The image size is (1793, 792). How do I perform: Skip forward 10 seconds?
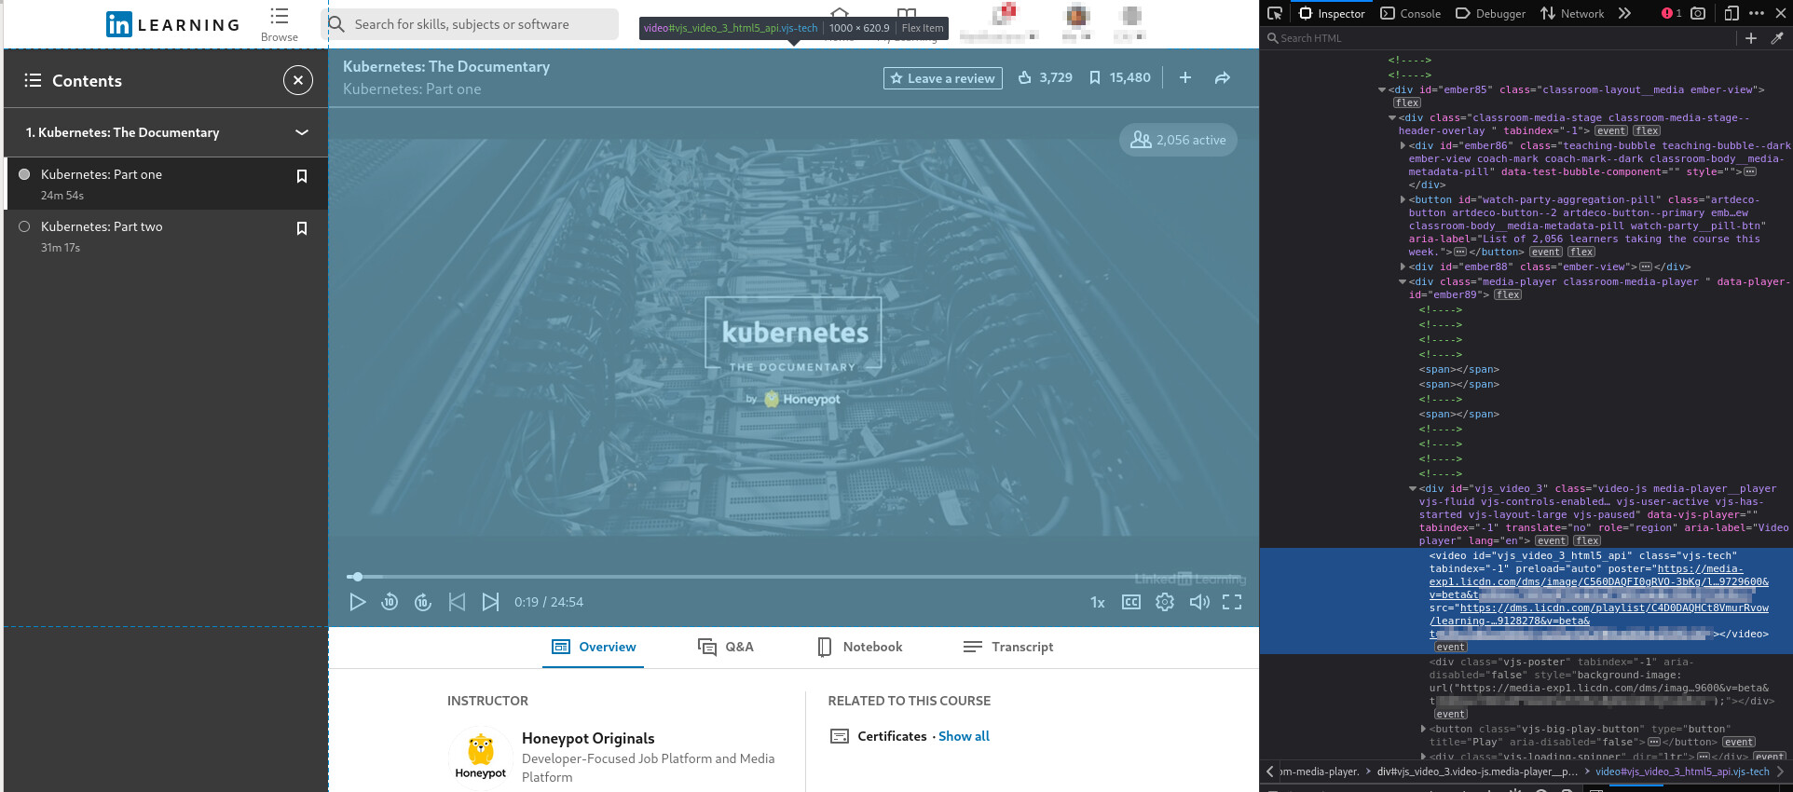(x=423, y=602)
